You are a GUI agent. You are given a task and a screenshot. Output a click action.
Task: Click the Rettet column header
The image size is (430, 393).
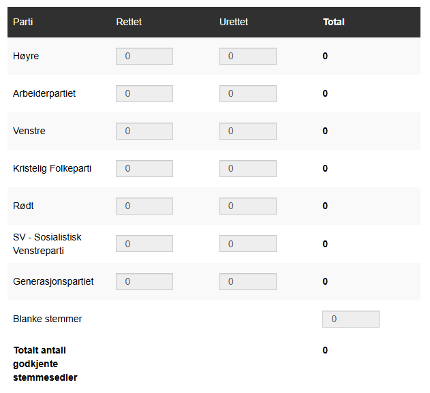point(129,22)
